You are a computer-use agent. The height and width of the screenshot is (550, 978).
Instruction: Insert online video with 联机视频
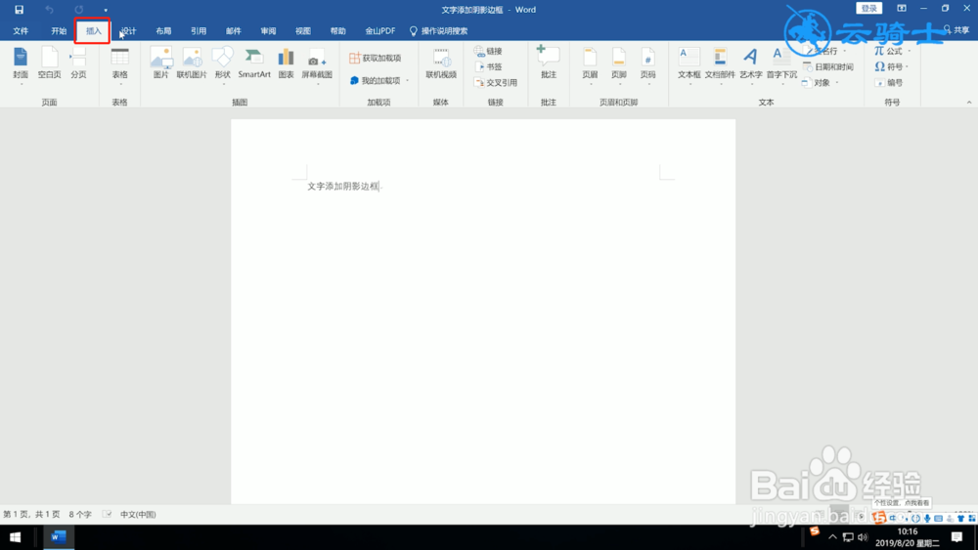coord(441,63)
